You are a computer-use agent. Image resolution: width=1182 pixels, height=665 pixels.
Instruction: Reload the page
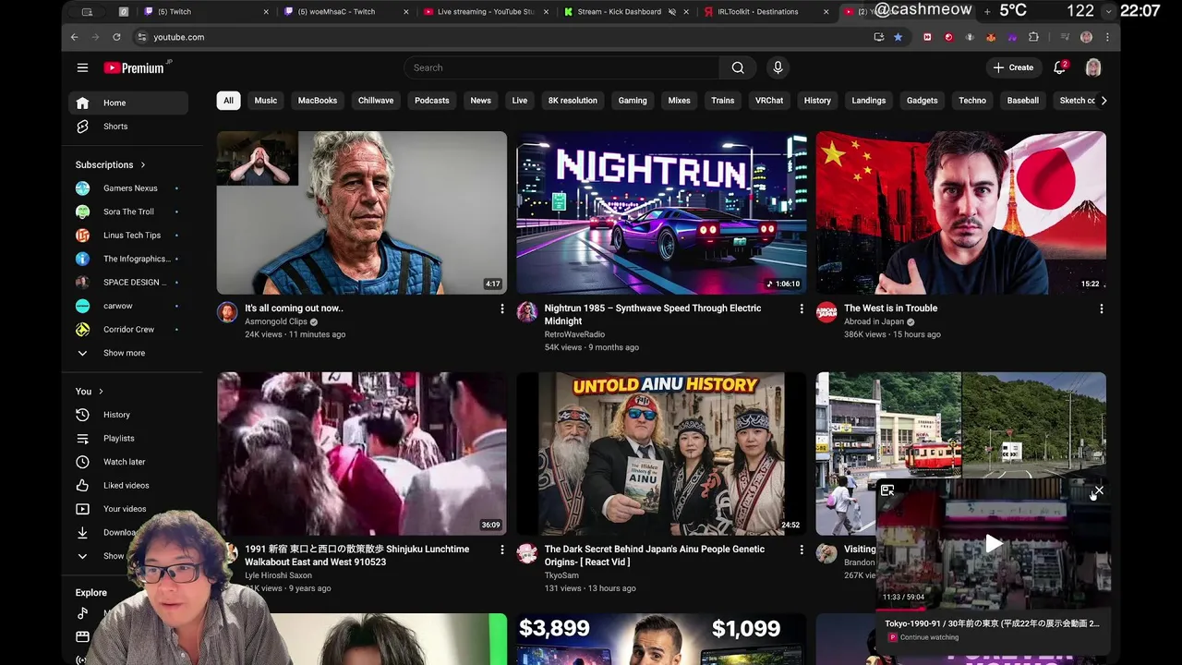pos(116,37)
